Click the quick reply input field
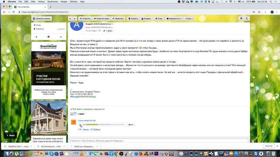The height and width of the screenshot is (157, 280). click(159, 140)
